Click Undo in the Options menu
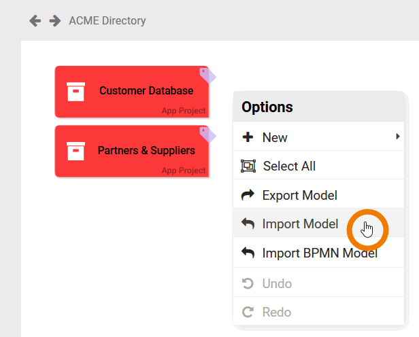This screenshot has width=419, height=337. 277,283
